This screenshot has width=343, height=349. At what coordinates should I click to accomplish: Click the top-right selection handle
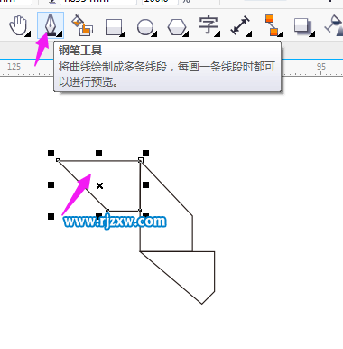[146, 154]
